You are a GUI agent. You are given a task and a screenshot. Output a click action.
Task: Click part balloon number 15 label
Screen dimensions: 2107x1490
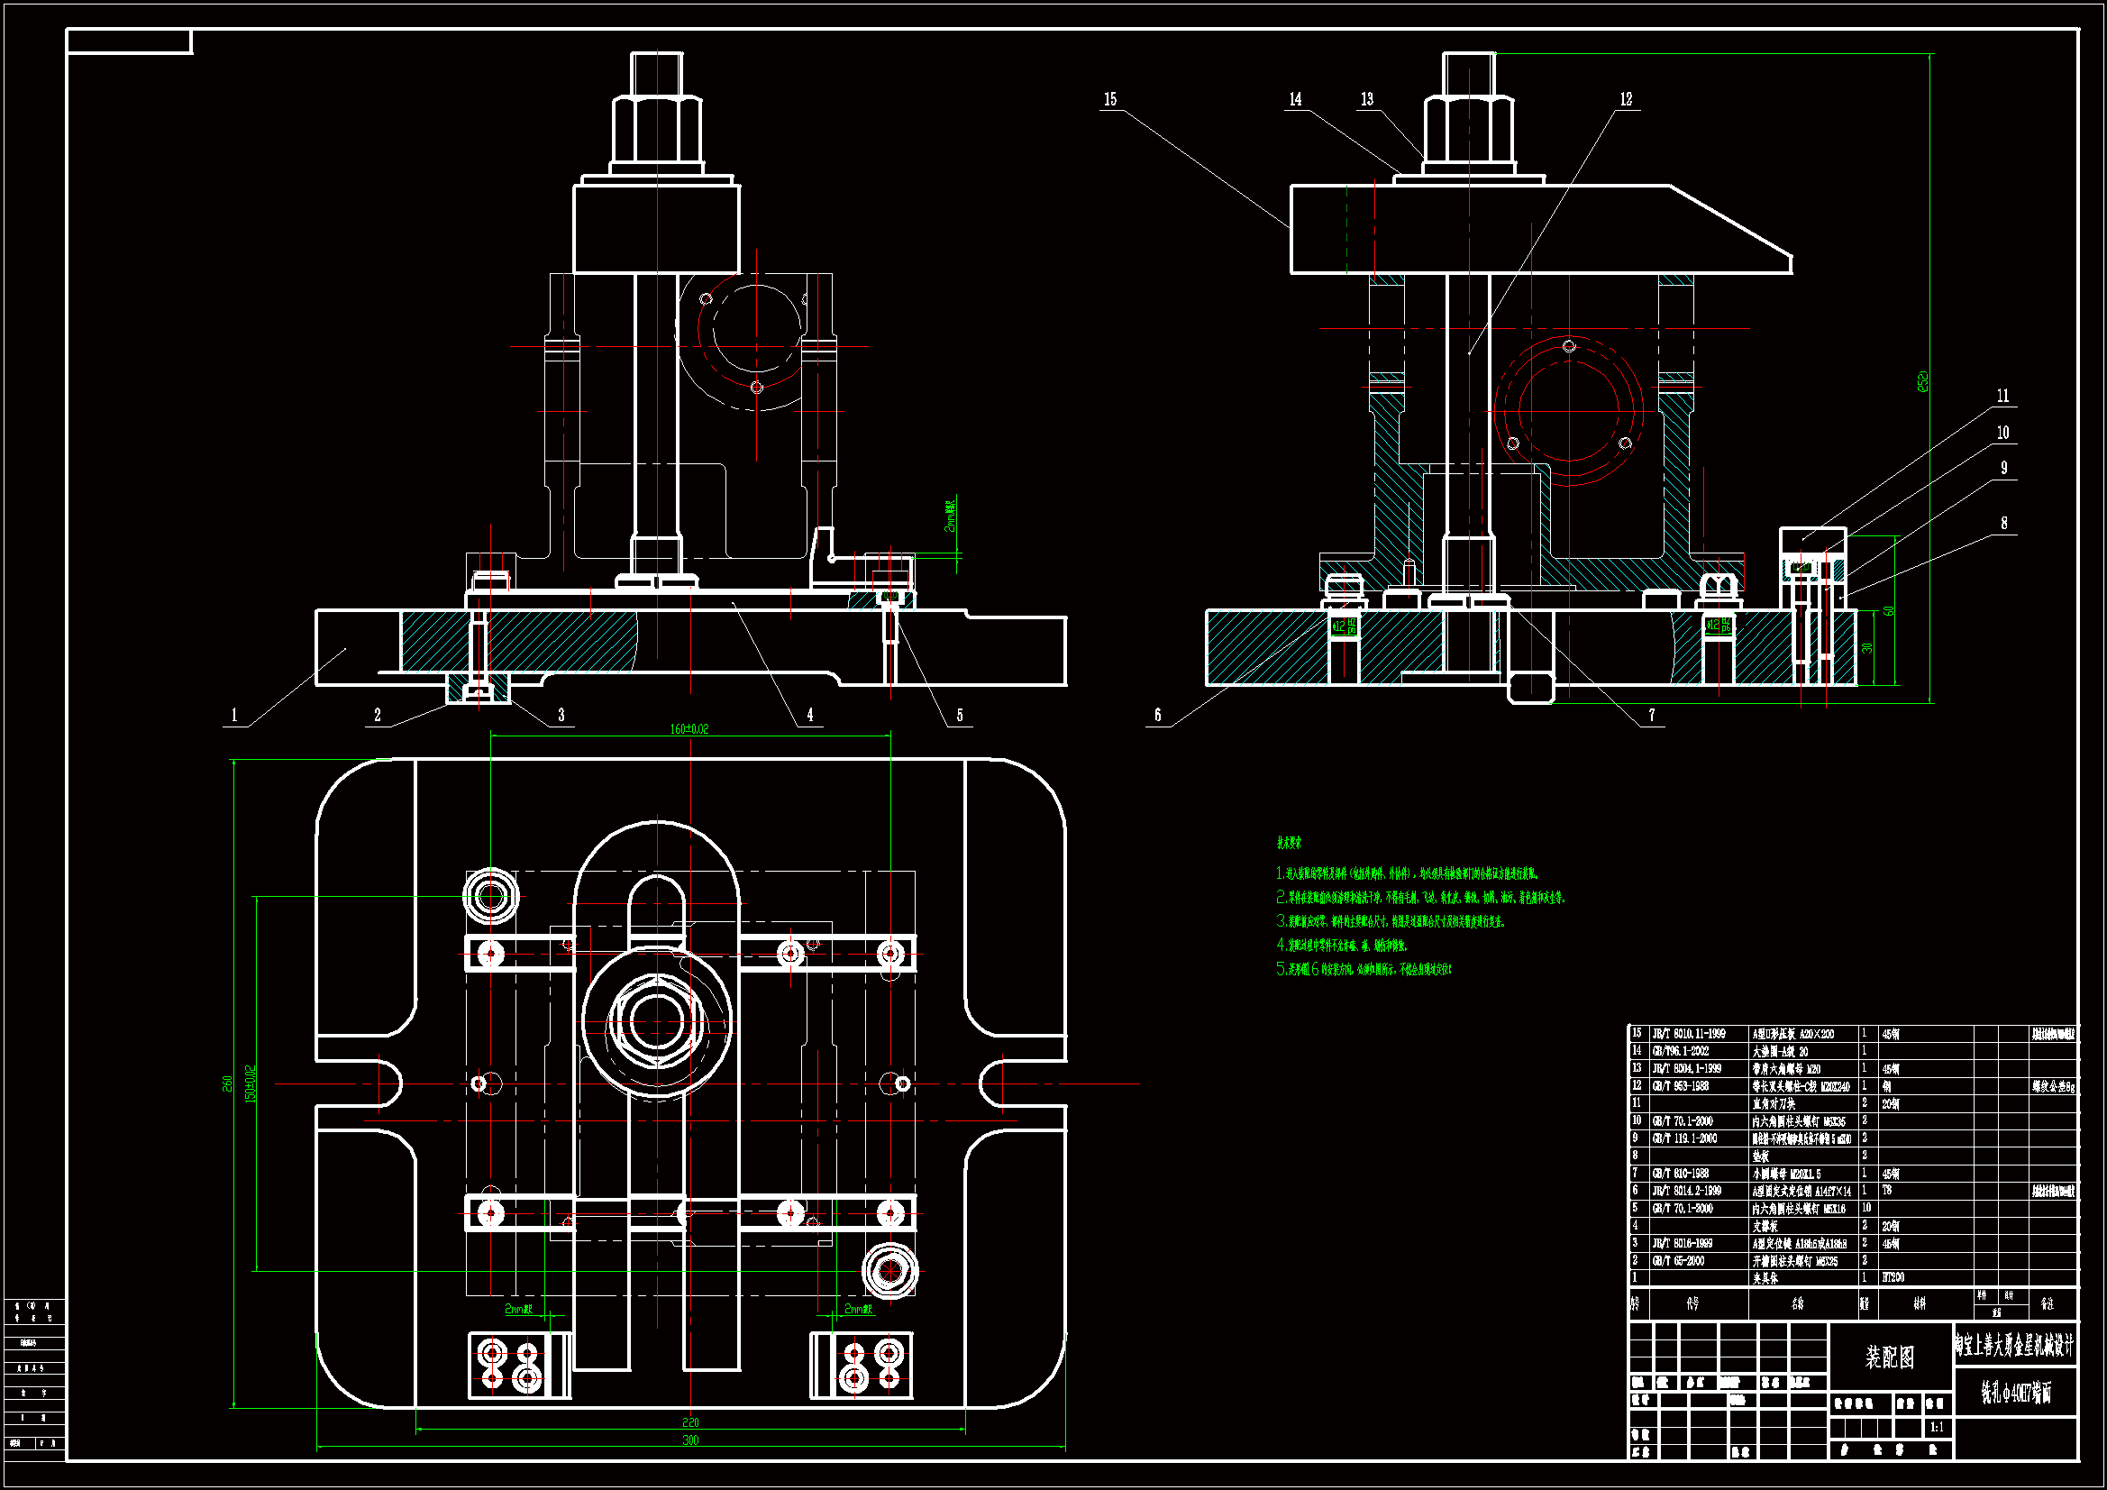pyautogui.click(x=1110, y=99)
